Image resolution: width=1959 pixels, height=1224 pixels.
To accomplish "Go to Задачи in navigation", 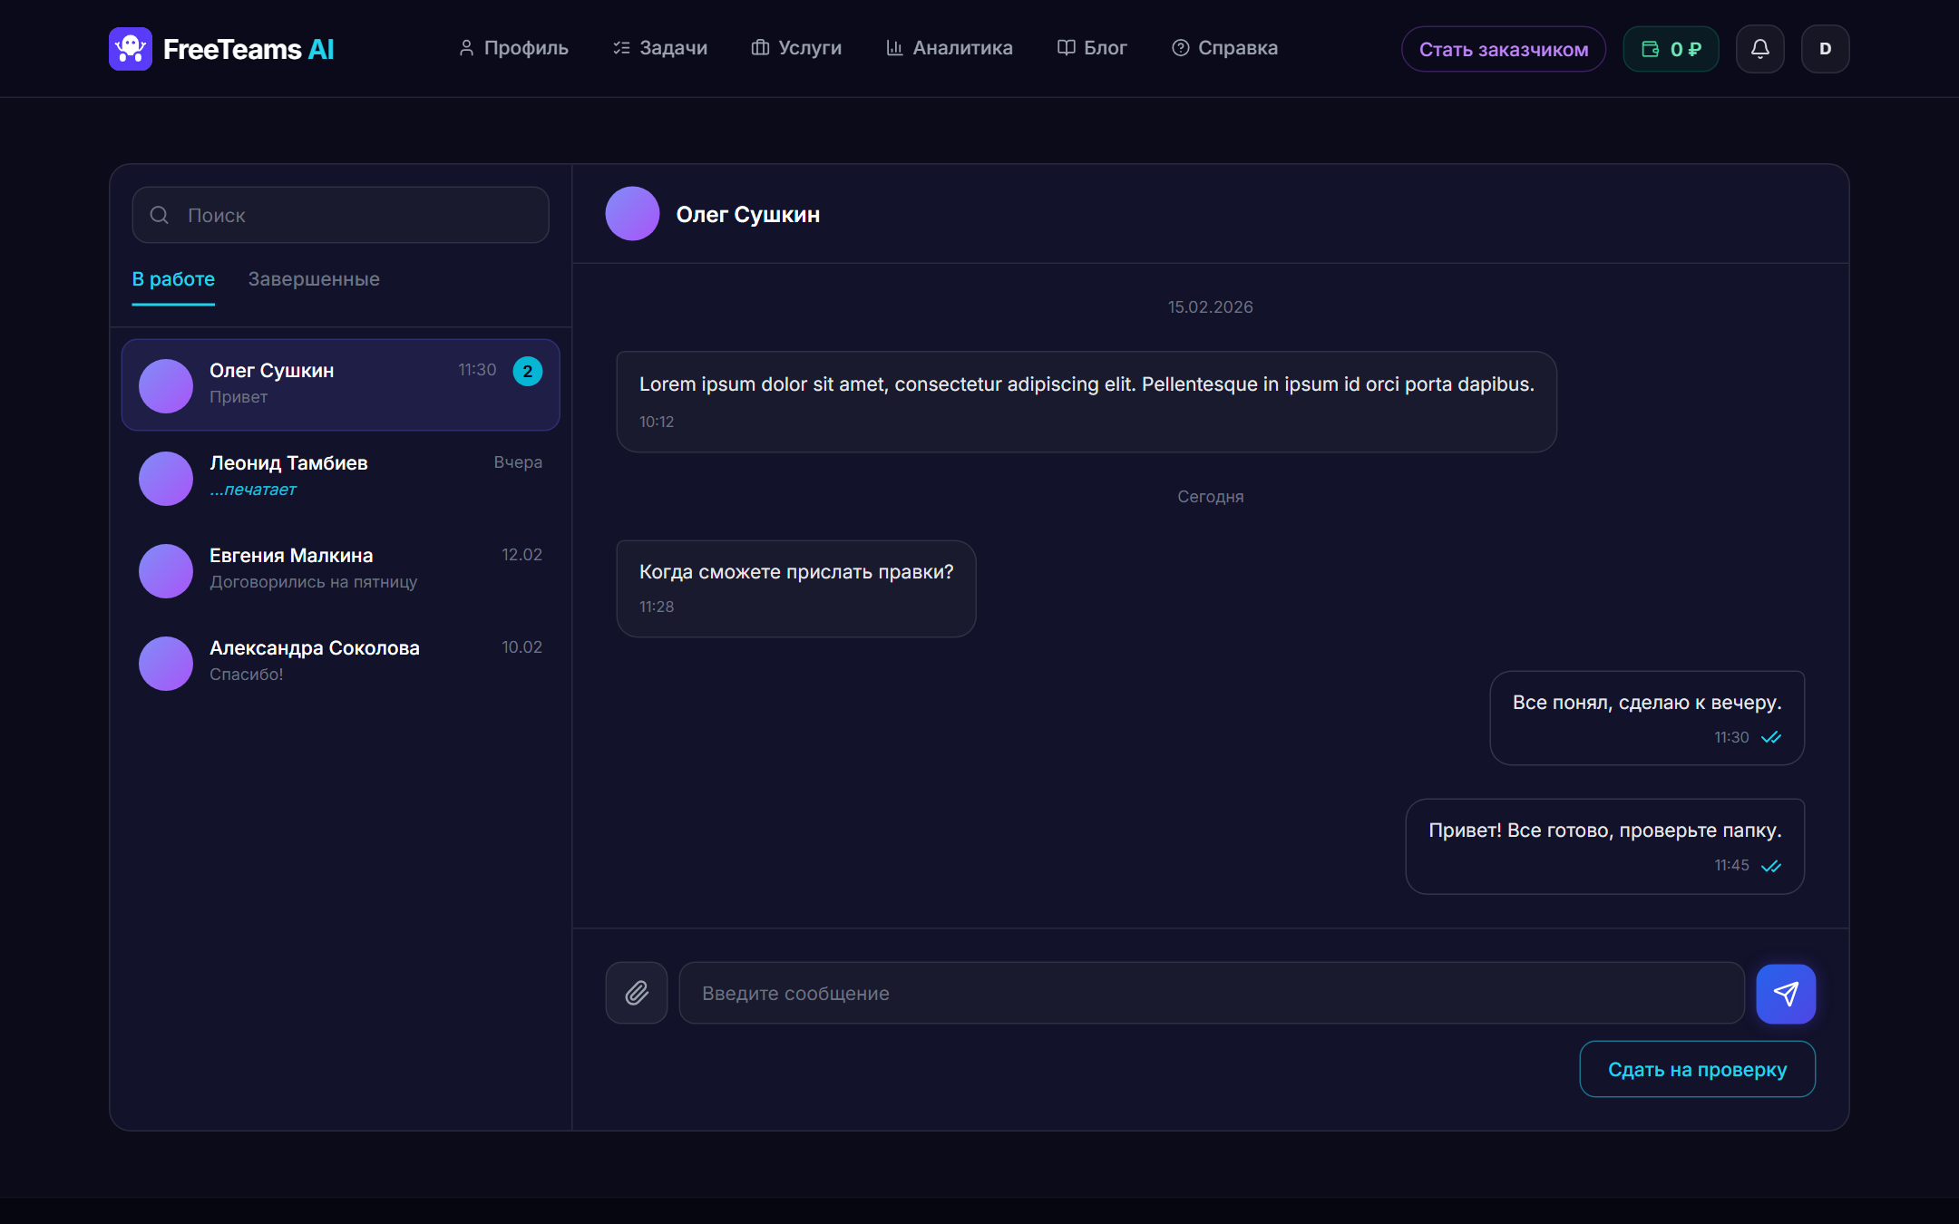I will [660, 48].
